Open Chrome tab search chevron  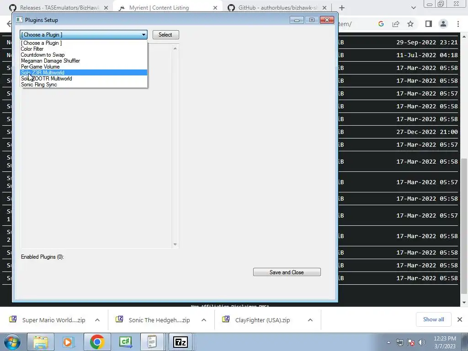[413, 8]
